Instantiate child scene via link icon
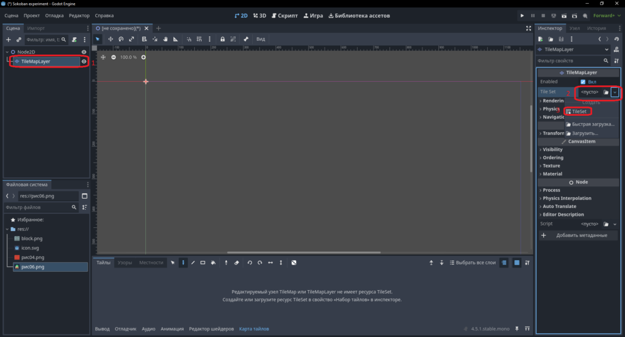Viewport: 625px width, 337px height. coord(19,40)
